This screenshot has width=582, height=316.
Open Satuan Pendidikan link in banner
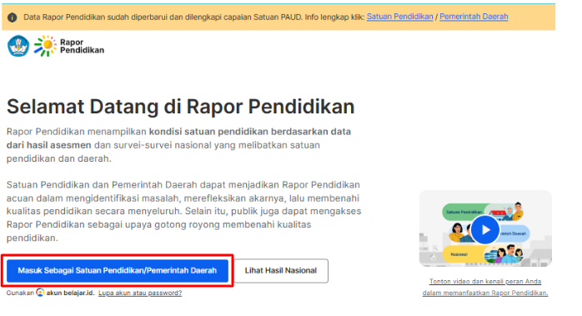pos(399,17)
